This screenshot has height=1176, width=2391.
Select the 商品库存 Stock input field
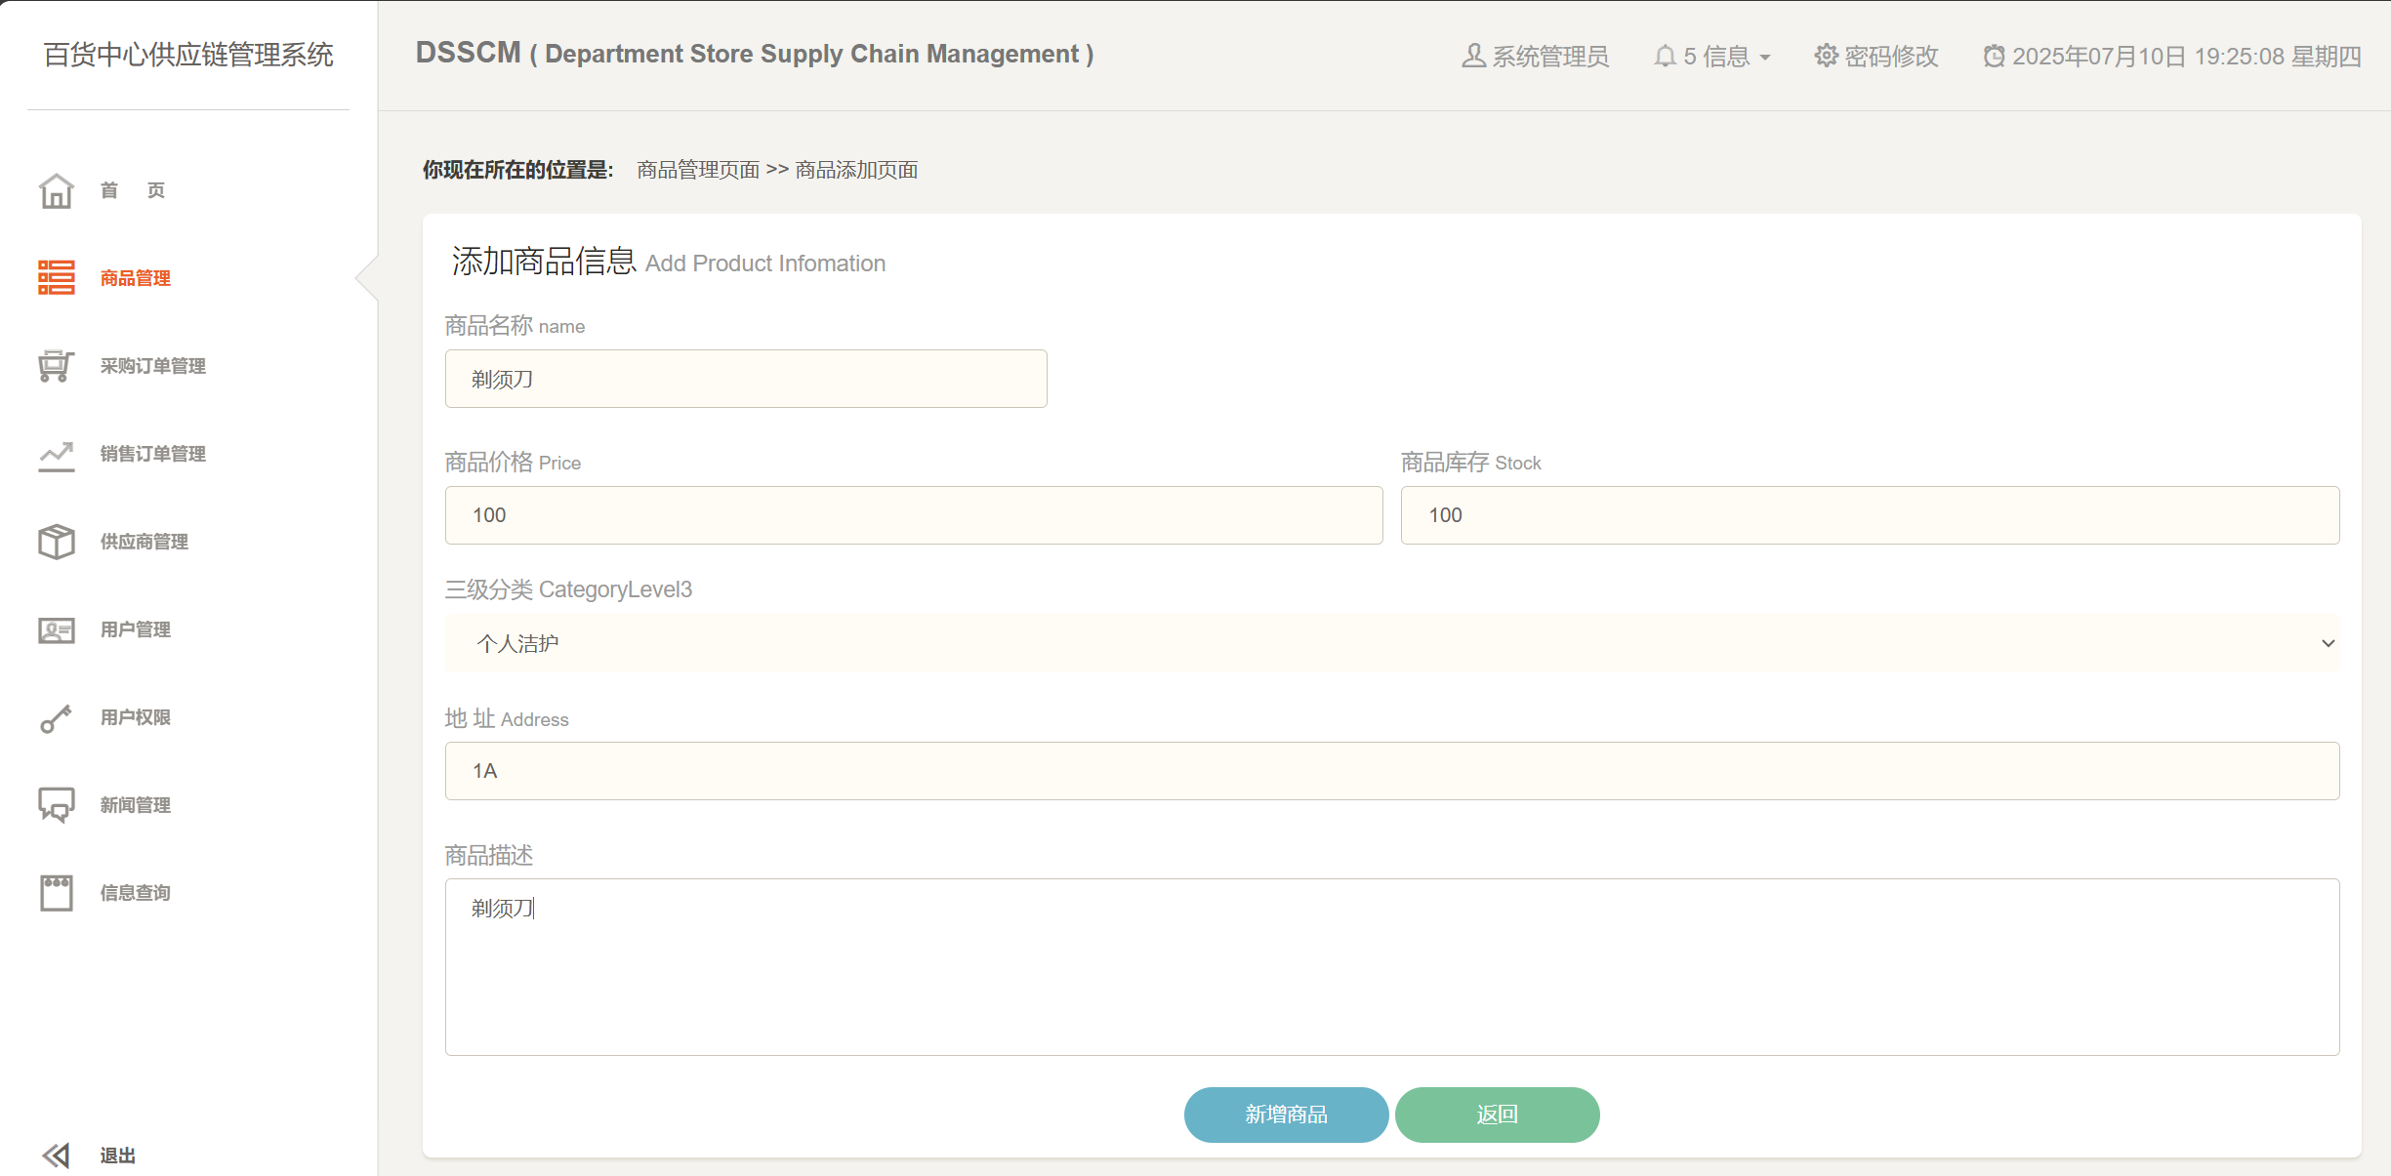(1870, 515)
